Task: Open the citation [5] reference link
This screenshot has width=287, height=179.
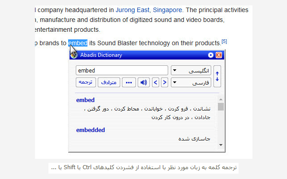Action: pyautogui.click(x=224, y=42)
